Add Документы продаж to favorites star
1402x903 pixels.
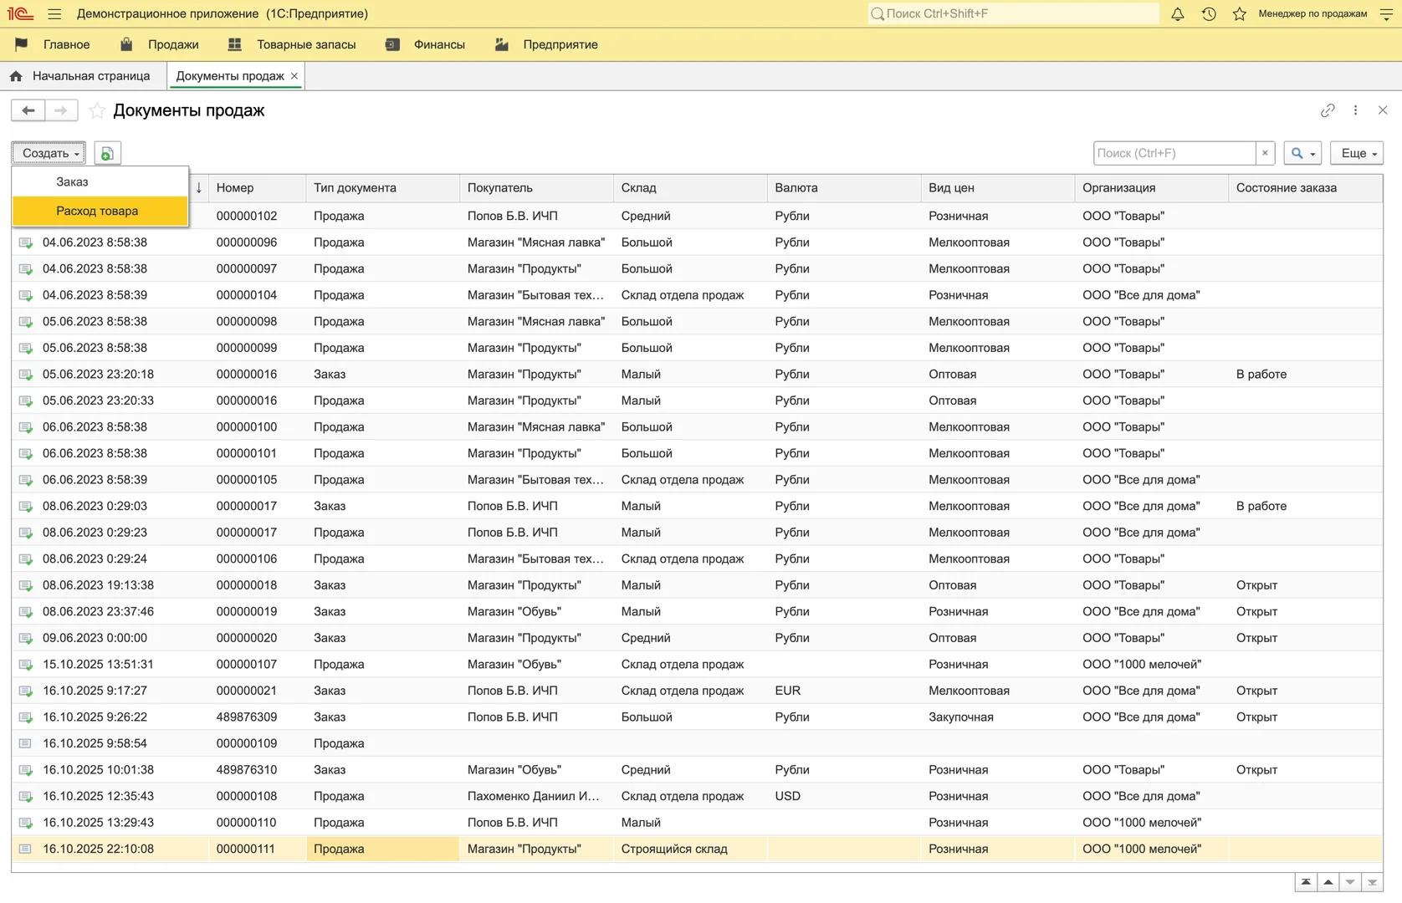98,110
